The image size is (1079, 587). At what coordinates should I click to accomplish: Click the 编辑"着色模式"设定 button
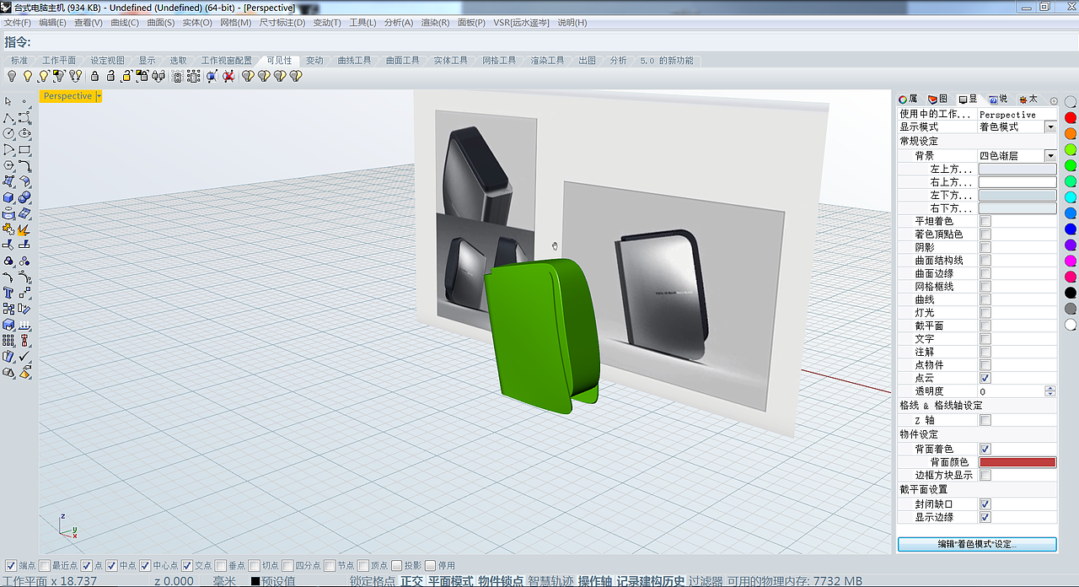(x=977, y=544)
